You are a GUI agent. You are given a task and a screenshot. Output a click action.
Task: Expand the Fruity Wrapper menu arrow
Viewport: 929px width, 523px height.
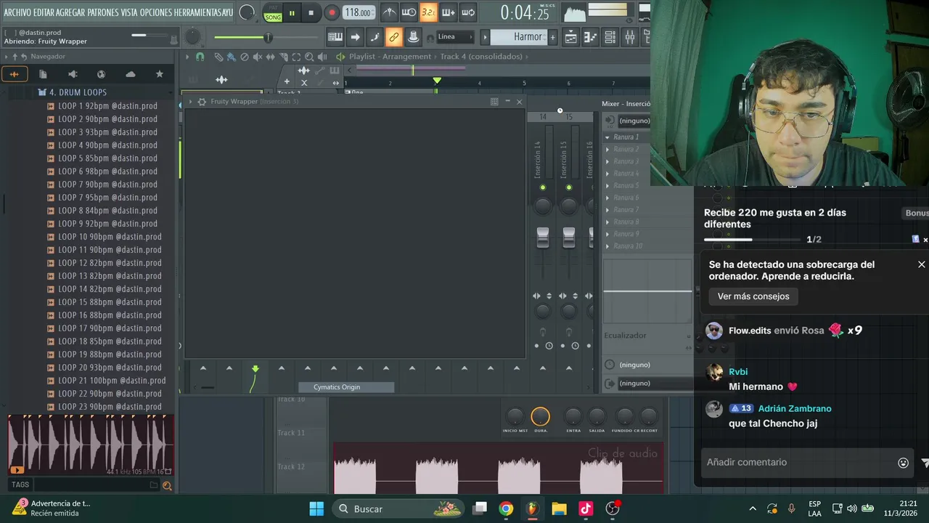pyautogui.click(x=190, y=102)
